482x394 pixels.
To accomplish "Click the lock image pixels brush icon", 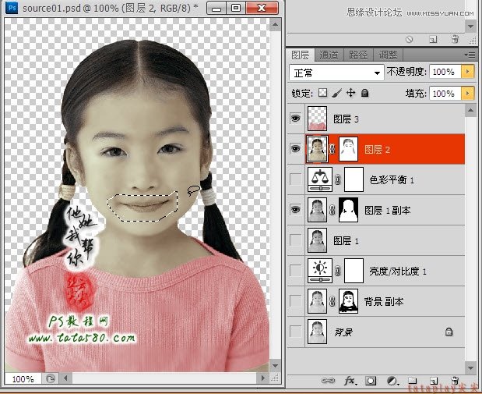I will pos(337,93).
